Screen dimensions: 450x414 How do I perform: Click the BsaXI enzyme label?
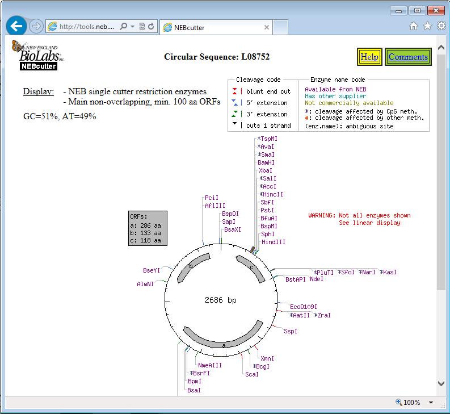coord(233,229)
